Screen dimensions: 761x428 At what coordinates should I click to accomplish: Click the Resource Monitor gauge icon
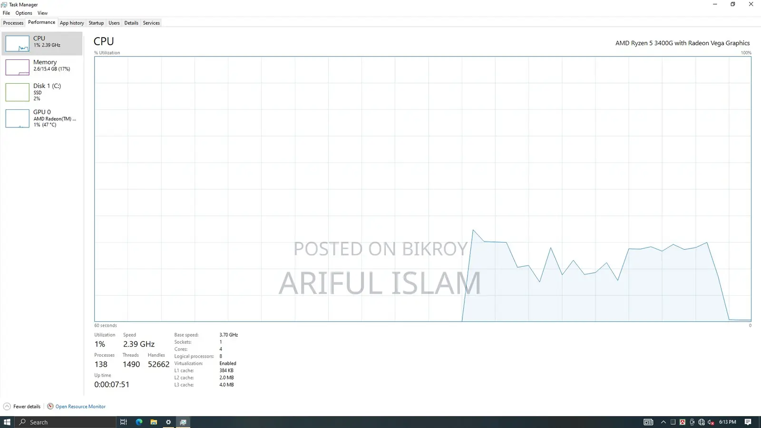click(50, 407)
